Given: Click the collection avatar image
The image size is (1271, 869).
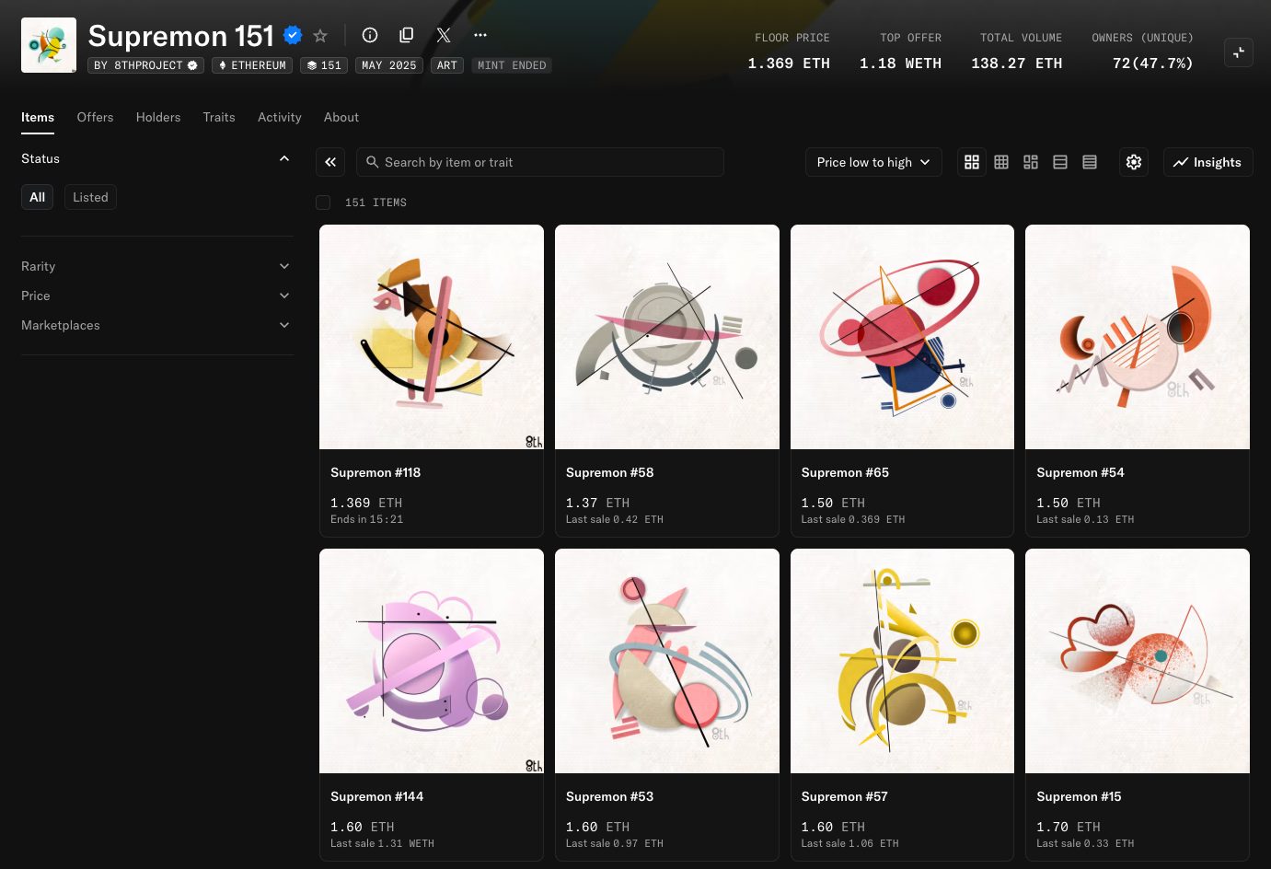Looking at the screenshot, I should coord(49,45).
